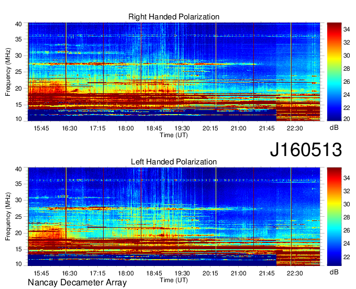Click the colorbar beside the Left Handed plot
The height and width of the screenshot is (289, 356).
[334, 217]
